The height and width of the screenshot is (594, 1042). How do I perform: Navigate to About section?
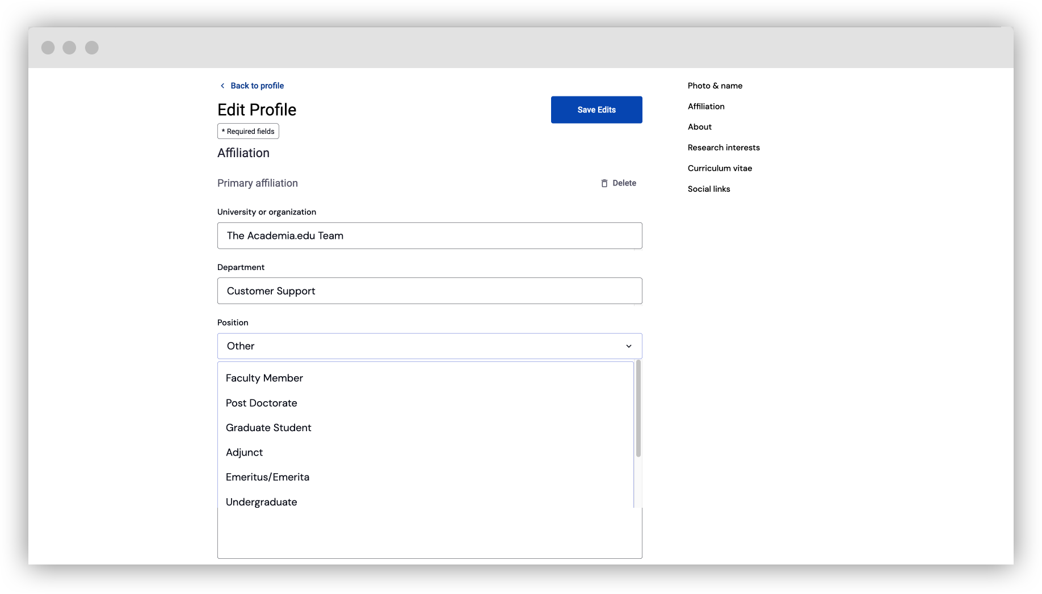[700, 127]
